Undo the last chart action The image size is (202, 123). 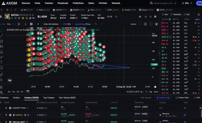[96, 24]
